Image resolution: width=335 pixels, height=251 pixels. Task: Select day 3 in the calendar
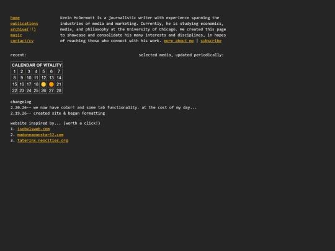tap(29, 71)
